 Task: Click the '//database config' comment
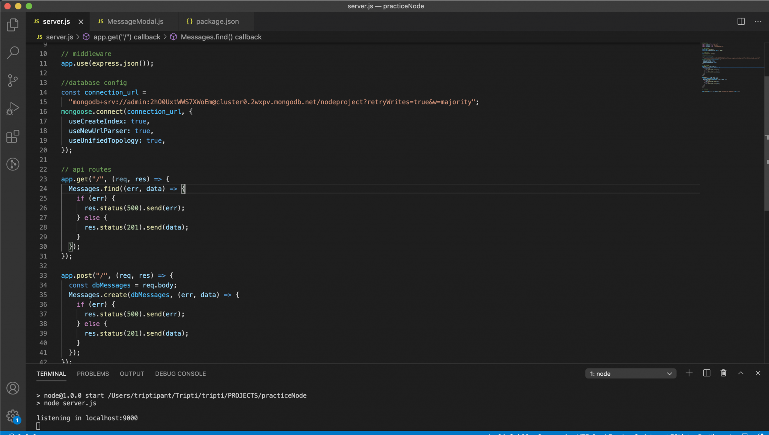coord(94,83)
